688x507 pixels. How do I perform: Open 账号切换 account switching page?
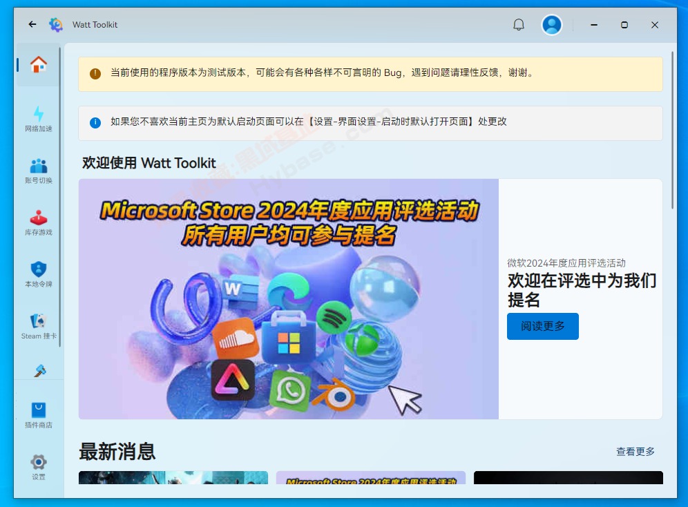coord(39,171)
